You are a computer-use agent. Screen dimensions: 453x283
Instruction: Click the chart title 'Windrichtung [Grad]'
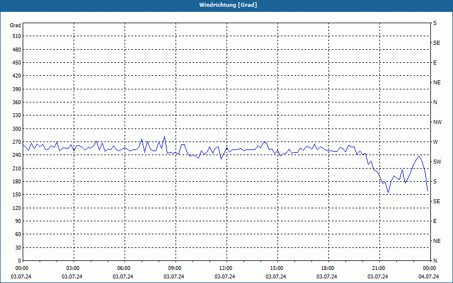pos(228,5)
